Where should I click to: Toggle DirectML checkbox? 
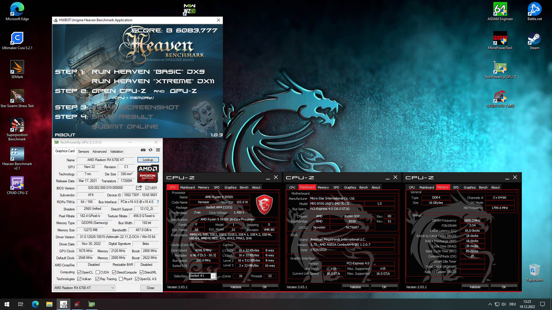(141, 272)
